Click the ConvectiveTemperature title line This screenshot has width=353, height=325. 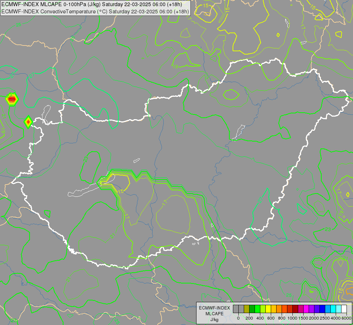[x=95, y=11]
